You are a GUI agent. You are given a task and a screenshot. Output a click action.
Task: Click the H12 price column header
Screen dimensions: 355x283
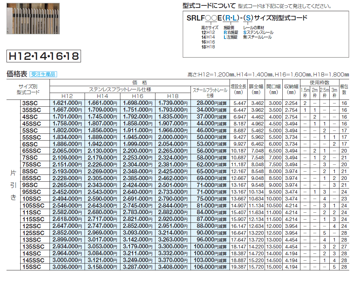67,96
